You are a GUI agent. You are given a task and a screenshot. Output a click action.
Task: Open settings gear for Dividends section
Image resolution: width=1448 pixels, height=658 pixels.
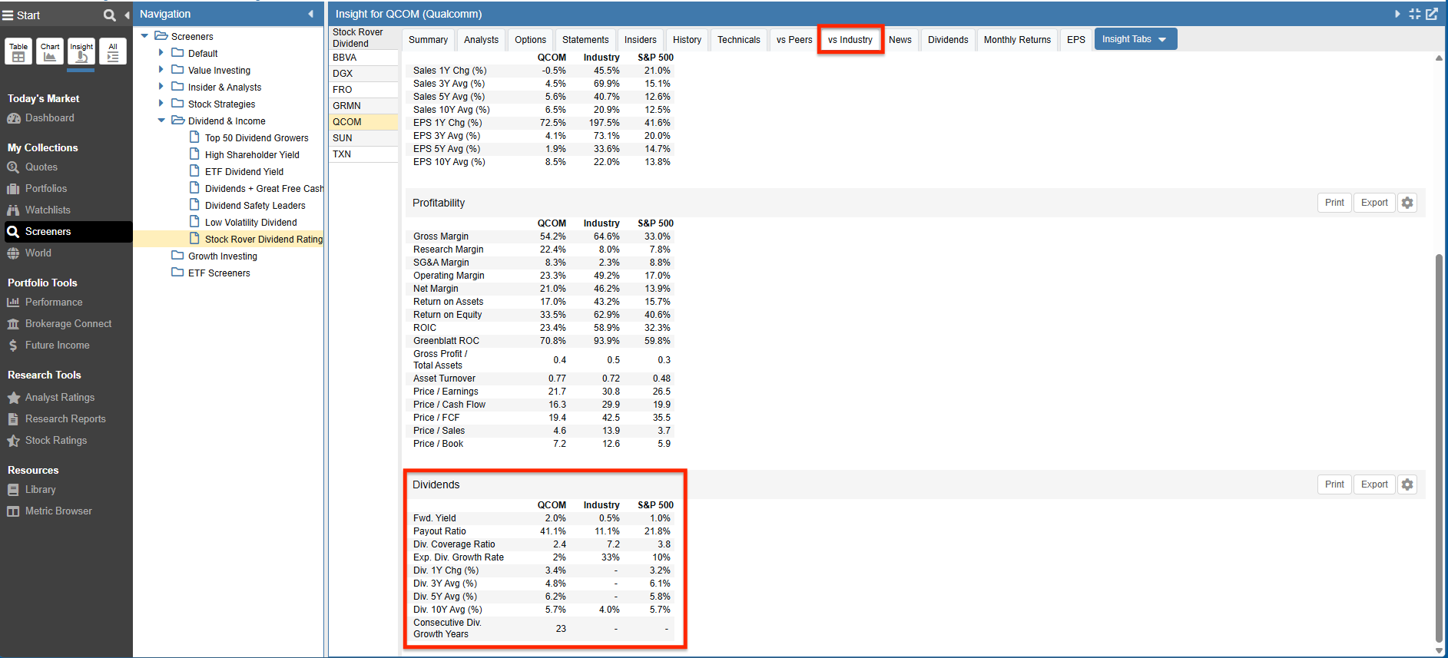(x=1407, y=484)
